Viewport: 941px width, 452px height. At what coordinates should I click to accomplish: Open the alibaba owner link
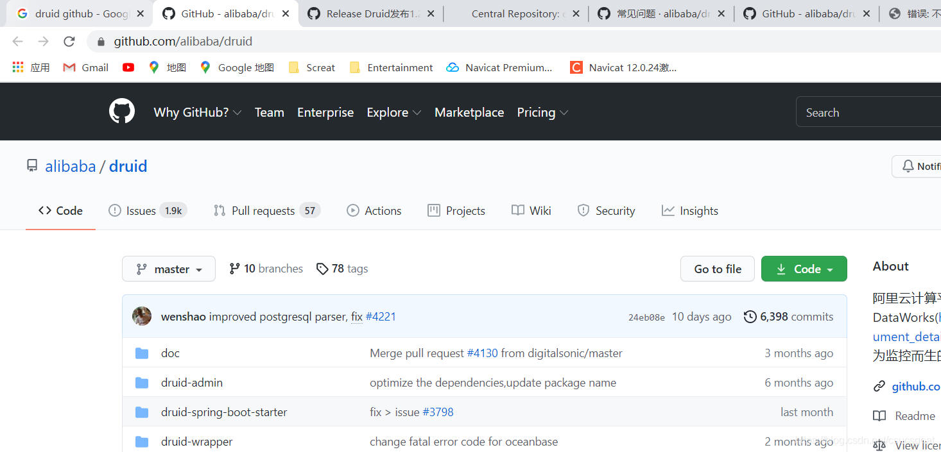[x=70, y=166]
